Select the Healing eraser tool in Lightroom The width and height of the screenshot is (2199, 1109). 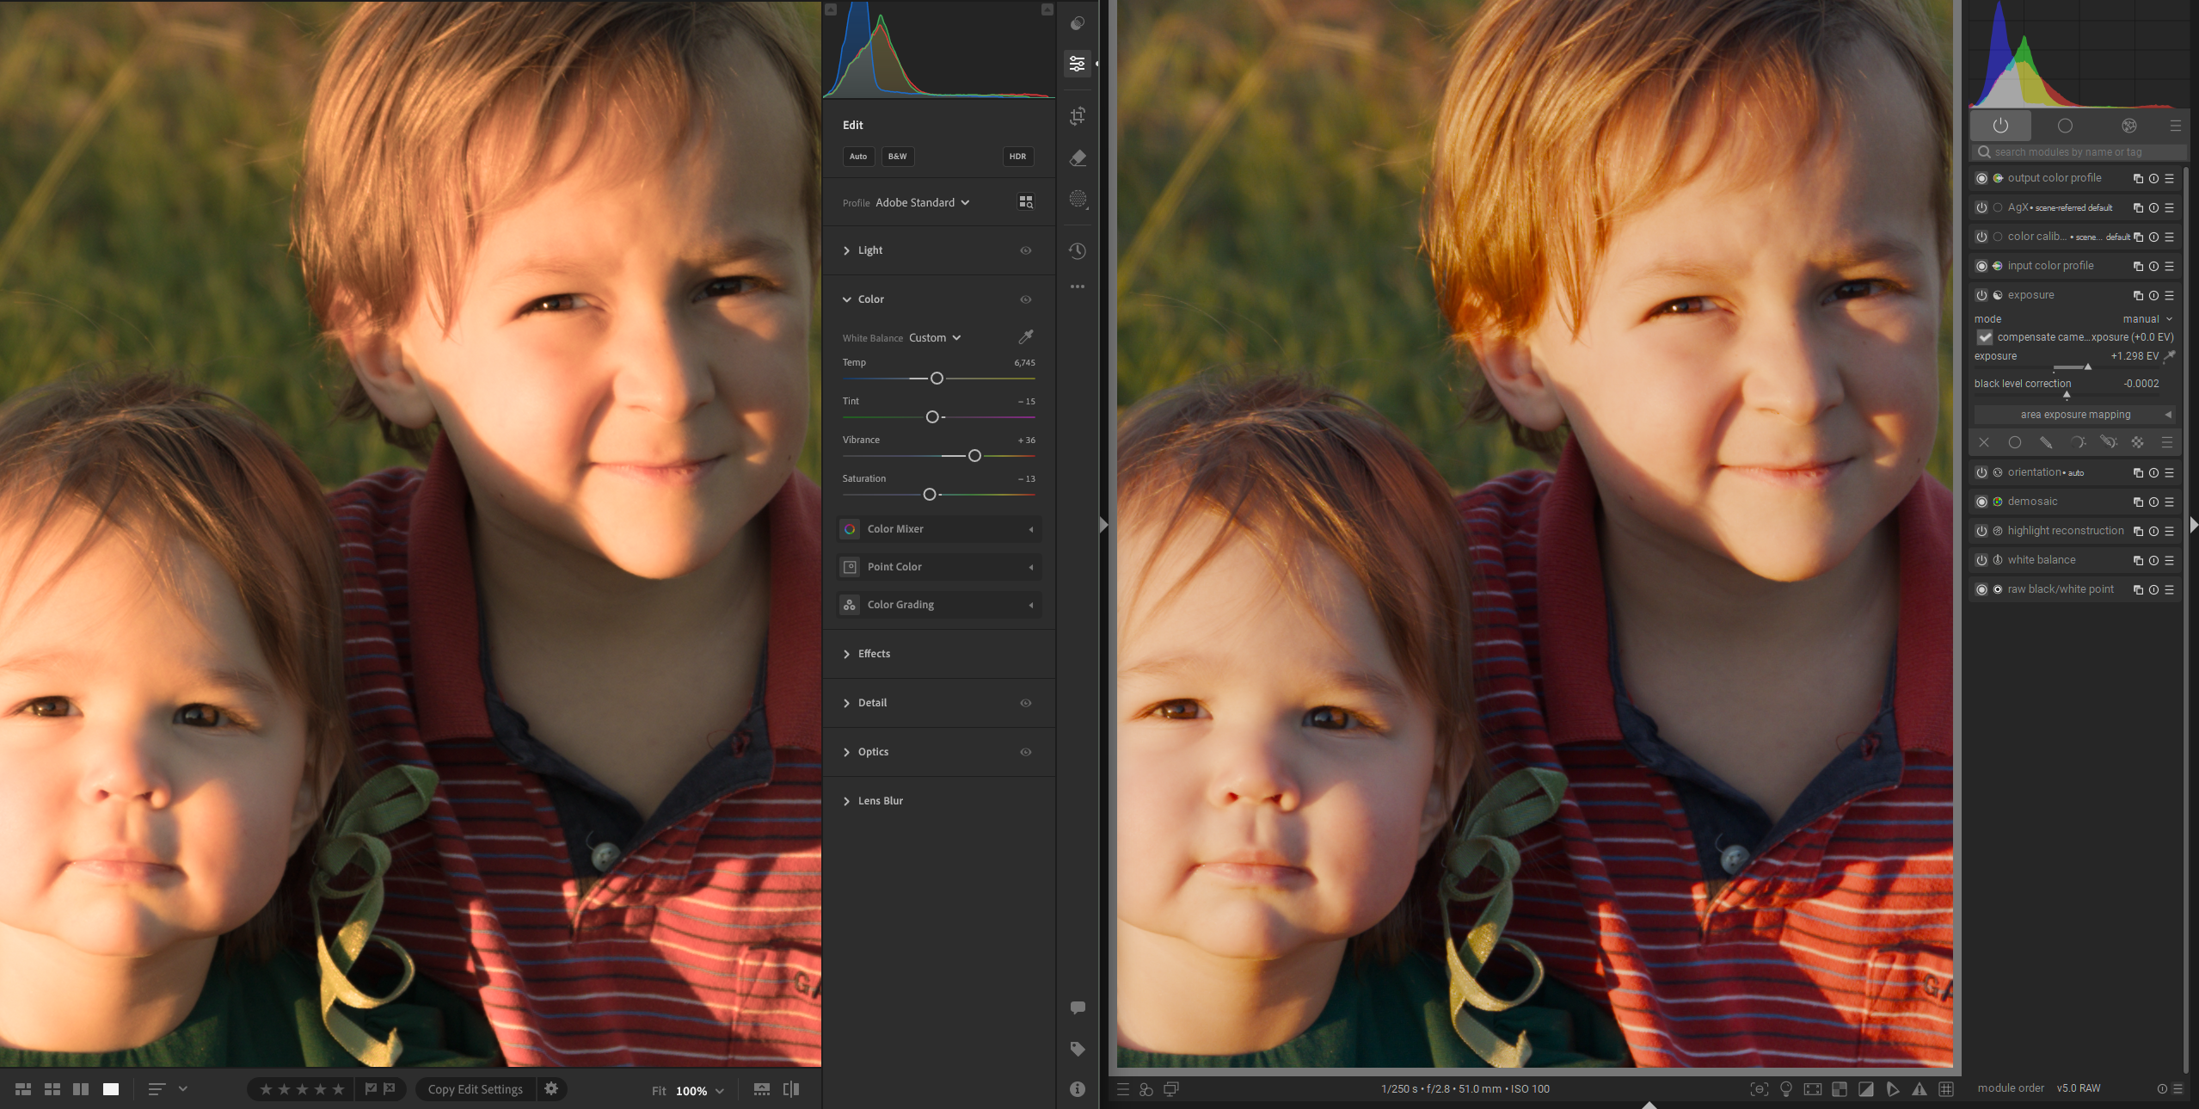(x=1077, y=158)
